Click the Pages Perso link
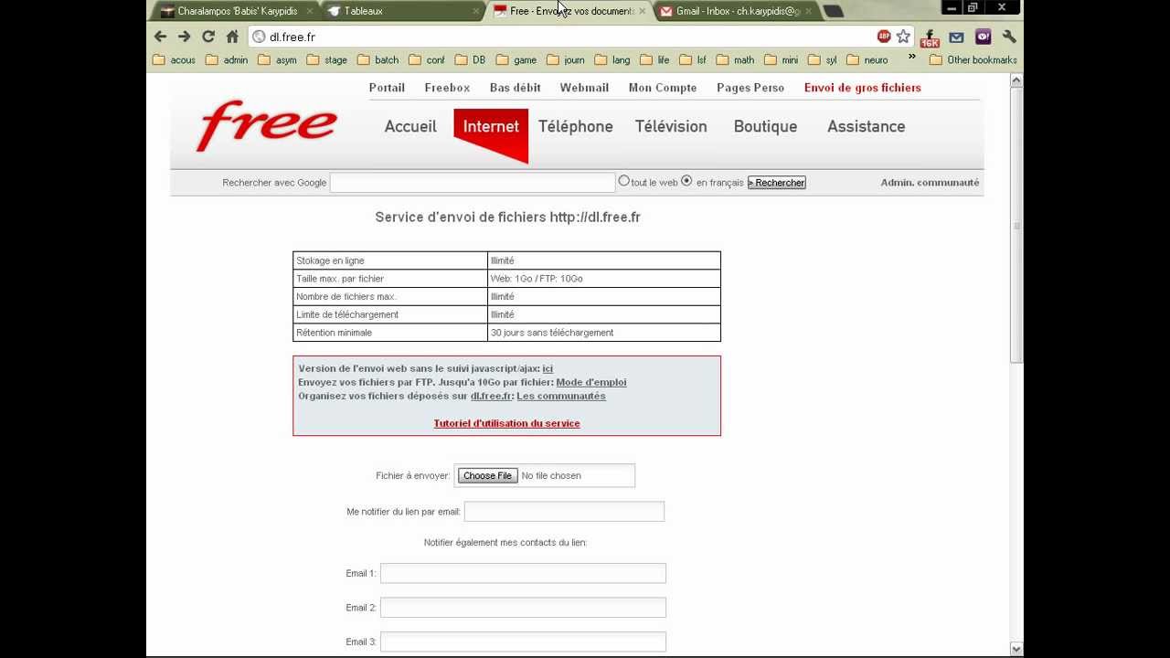The image size is (1170, 658). click(x=750, y=88)
